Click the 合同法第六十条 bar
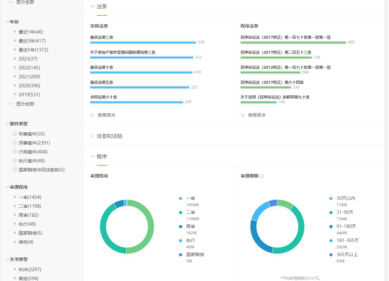 (137, 102)
